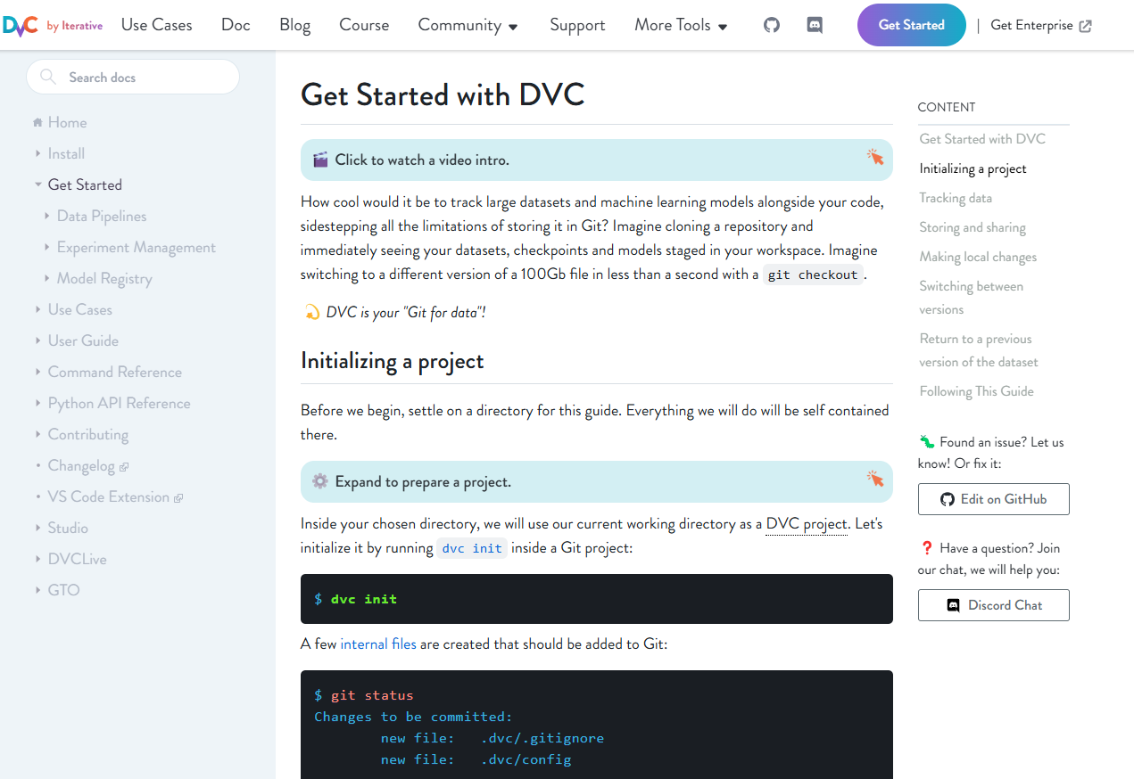Click the external link icon beside Changelog
Image resolution: width=1134 pixels, height=779 pixels.
tap(124, 466)
